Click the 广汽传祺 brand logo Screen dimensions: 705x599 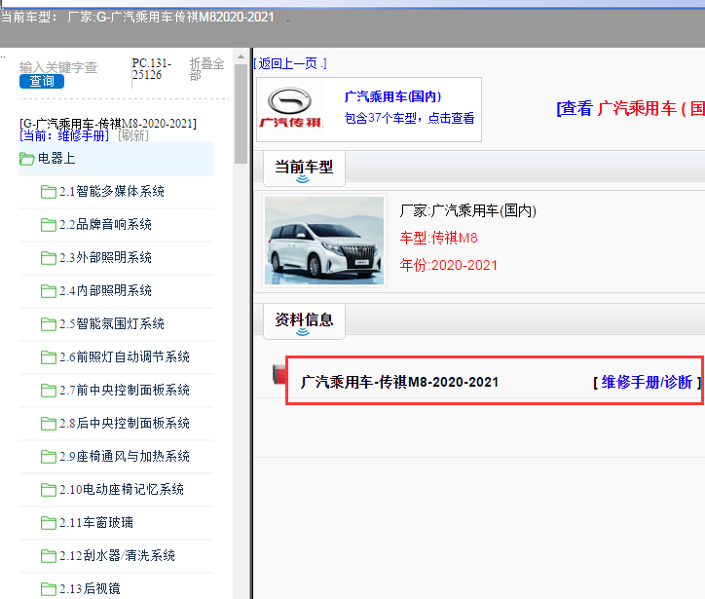coord(291,108)
